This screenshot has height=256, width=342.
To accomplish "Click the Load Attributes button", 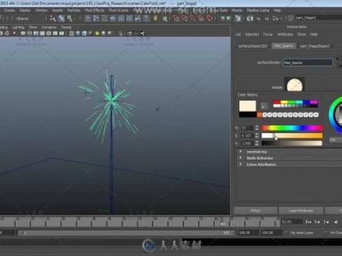I will [x=301, y=210].
